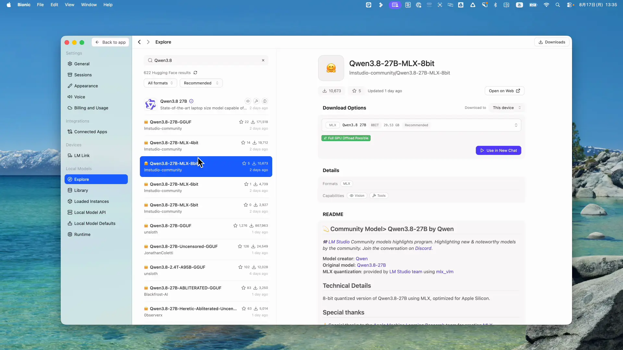Open the Discord link
This screenshot has height=350, width=623.
pos(423,248)
